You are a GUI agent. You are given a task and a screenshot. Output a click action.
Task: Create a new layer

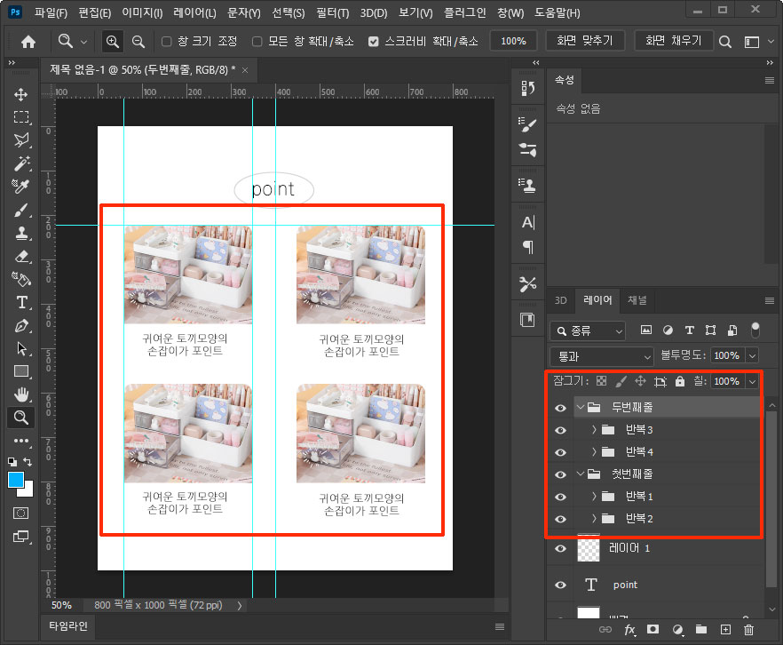tap(725, 630)
